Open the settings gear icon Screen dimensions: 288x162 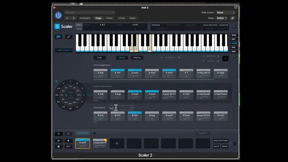pyautogui.click(x=234, y=27)
